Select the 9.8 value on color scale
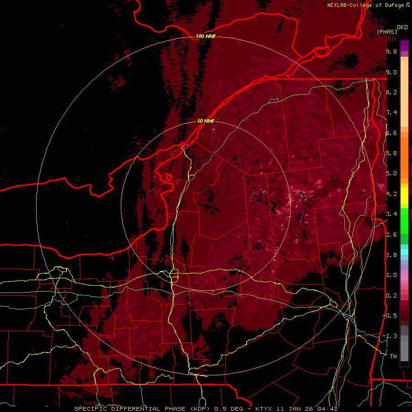The height and width of the screenshot is (412, 412). (391, 51)
